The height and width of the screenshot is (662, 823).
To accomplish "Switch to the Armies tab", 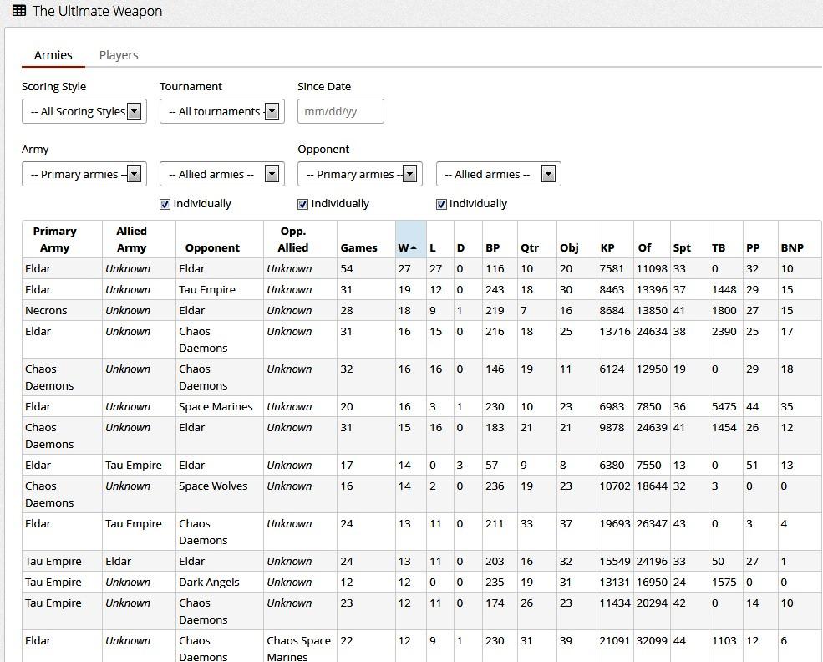I will point(53,55).
